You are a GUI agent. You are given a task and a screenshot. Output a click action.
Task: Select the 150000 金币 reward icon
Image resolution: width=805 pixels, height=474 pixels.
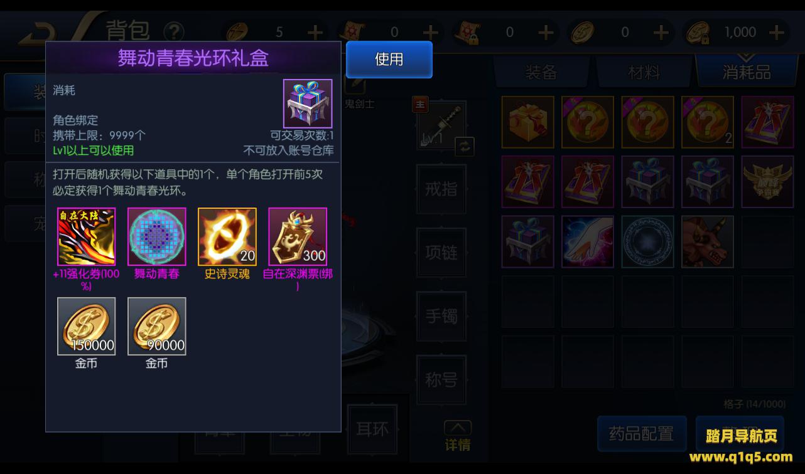tap(87, 327)
